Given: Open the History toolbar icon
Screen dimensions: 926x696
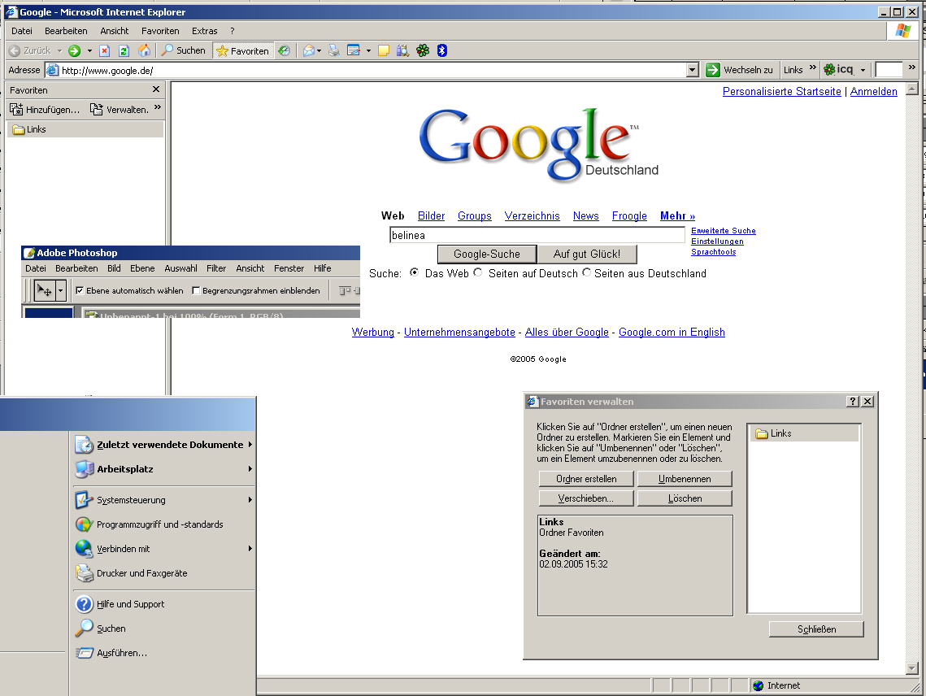Looking at the screenshot, I should [284, 50].
